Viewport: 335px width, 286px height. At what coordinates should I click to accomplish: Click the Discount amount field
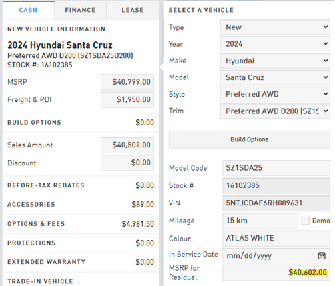(127, 163)
